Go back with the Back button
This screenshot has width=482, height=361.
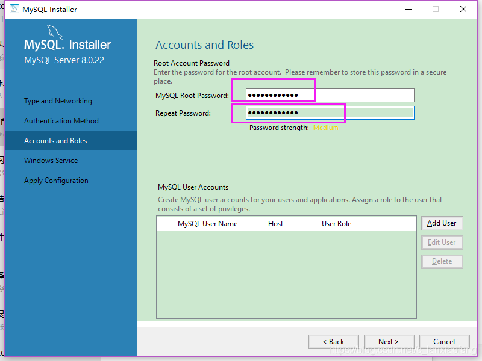pyautogui.click(x=333, y=342)
